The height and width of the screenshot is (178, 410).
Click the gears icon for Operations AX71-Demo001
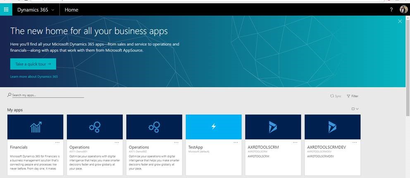(95, 127)
